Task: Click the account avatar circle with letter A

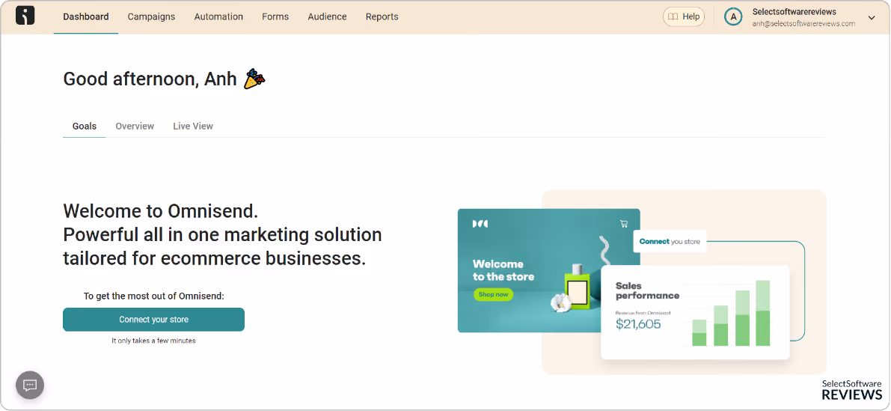Action: click(734, 17)
